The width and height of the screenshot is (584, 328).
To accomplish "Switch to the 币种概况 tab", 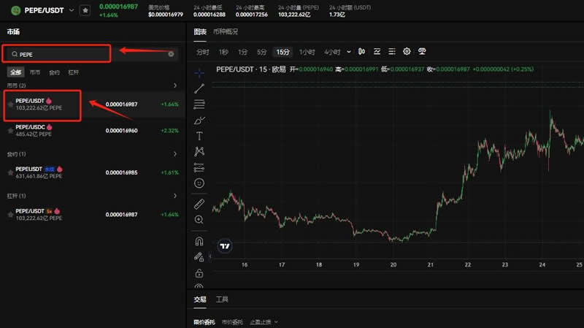I will point(226,32).
